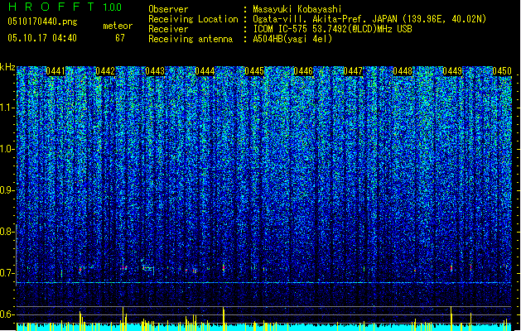
Task: Click the HROFFT 1.0.0 title text
Action: (65, 7)
